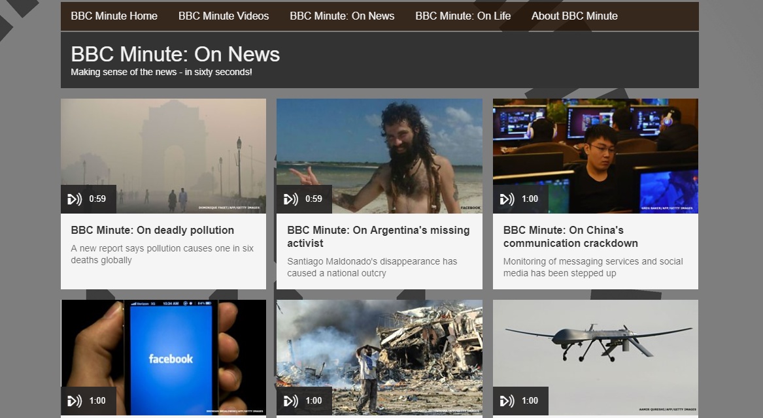Viewport: 763px width, 418px height.
Task: Open 'BBC Minute: On deadly pollution' headline
Action: 152,231
